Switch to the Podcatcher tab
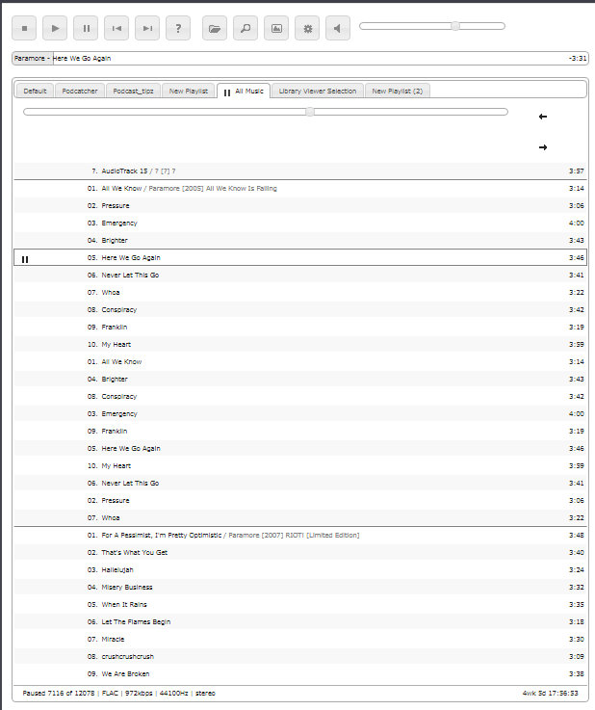This screenshot has height=710, width=595. pyautogui.click(x=80, y=91)
